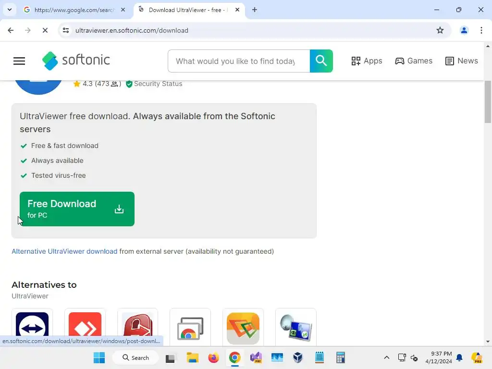Click the 4.3 star rating
This screenshot has height=369, width=492.
(97, 84)
